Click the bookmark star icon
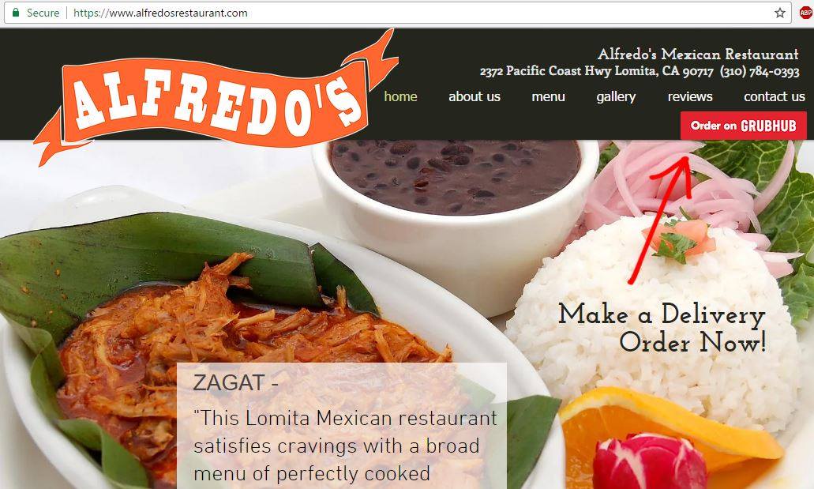This screenshot has height=489, width=814. [x=780, y=13]
